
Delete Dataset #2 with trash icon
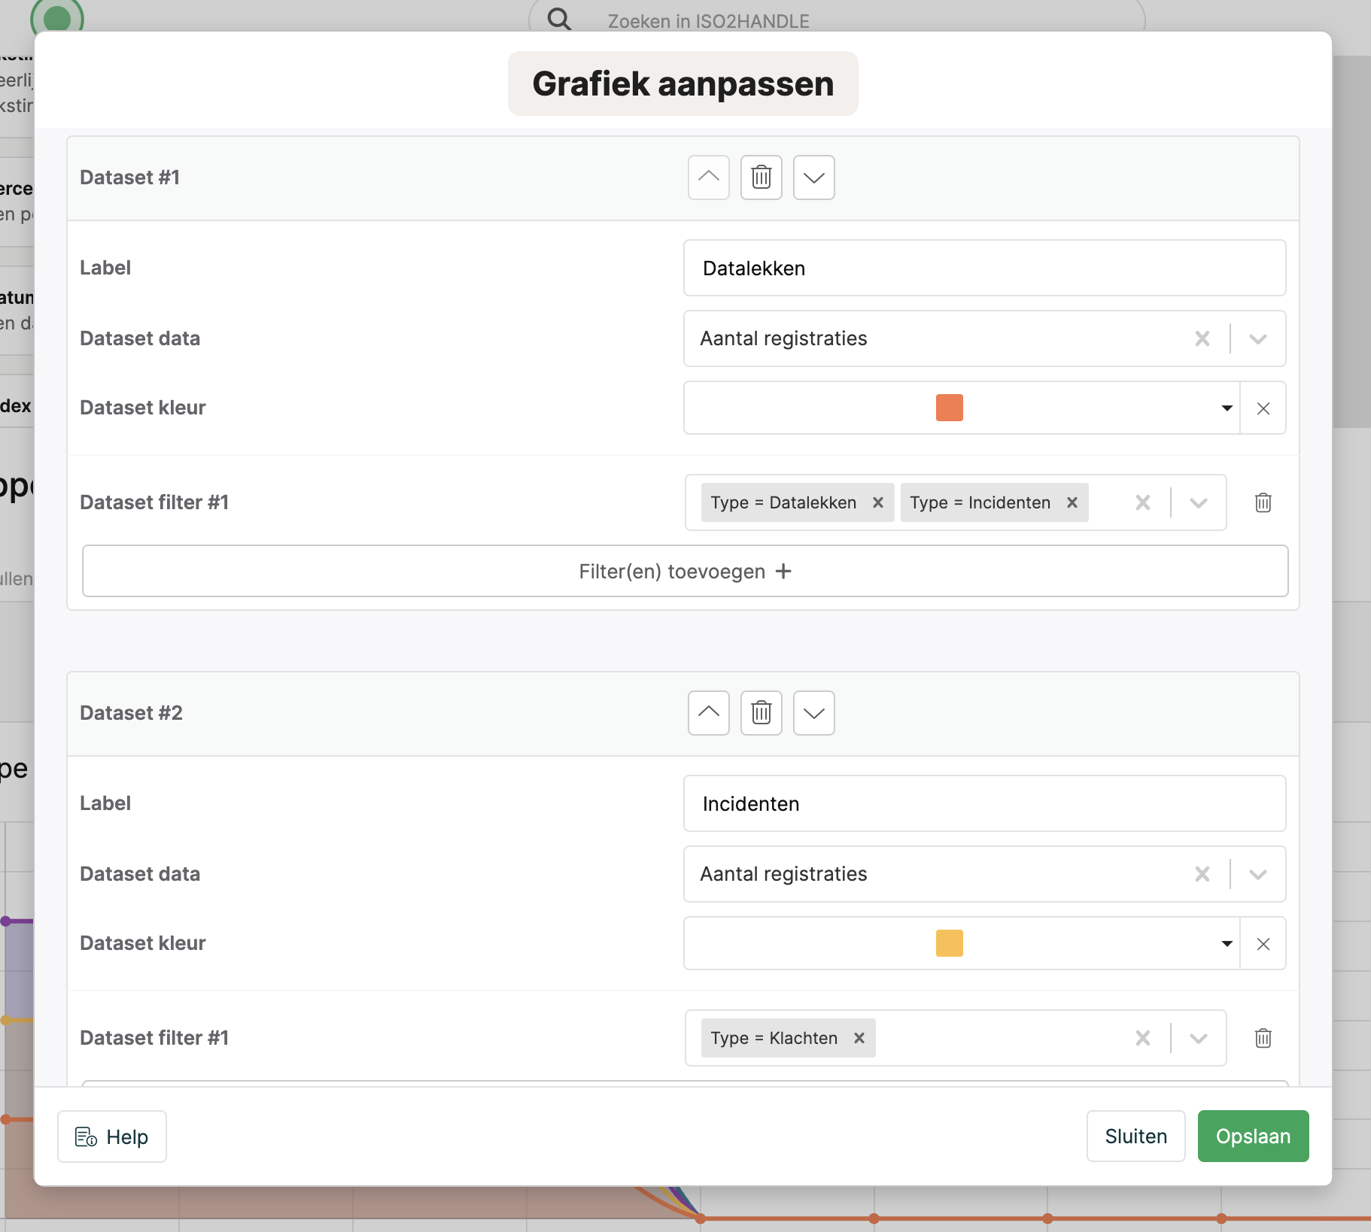click(x=761, y=713)
